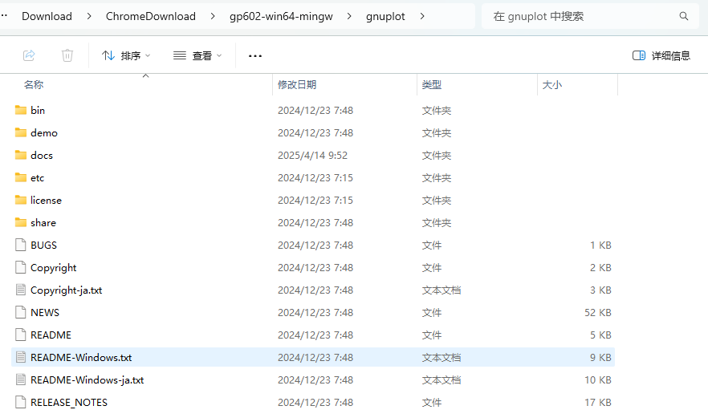The height and width of the screenshot is (418, 708).
Task: Select the docs folder icon
Action: coord(20,155)
